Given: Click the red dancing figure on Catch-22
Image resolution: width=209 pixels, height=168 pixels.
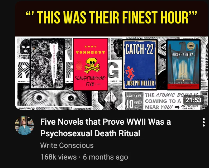Looking at the screenshot, I should [130, 73].
